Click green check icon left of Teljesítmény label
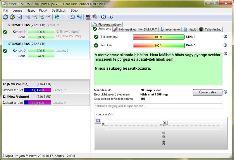234x160 pixels. coord(96,37)
